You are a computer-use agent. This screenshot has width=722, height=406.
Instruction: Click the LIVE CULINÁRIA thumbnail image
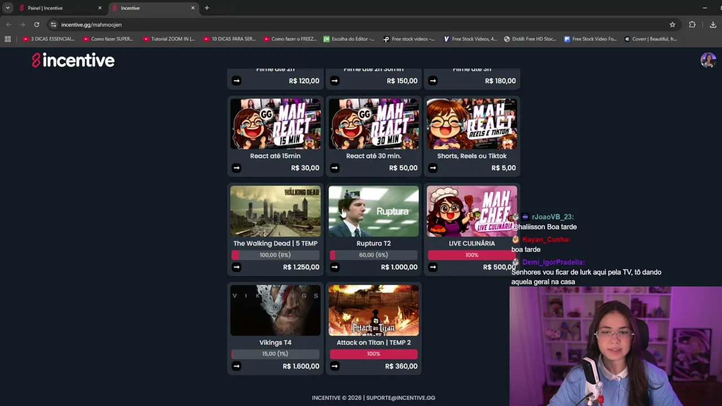[472, 211]
